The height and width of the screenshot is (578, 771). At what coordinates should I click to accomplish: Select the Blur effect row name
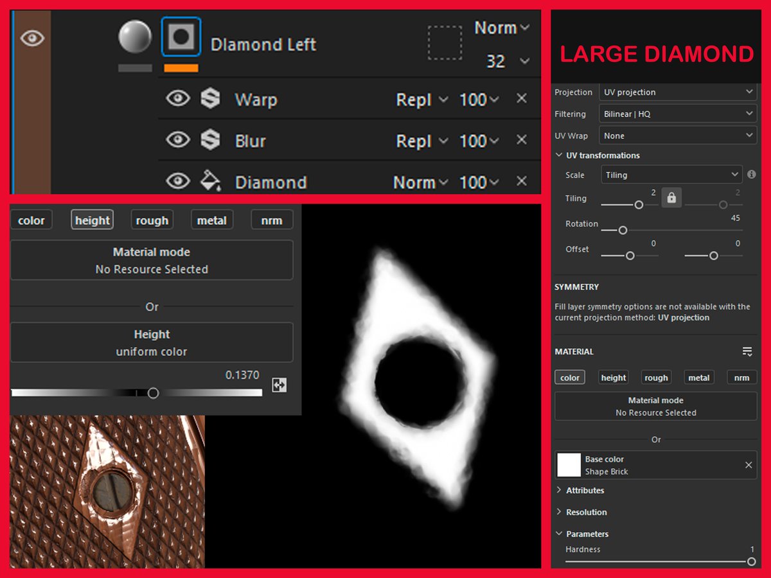click(x=251, y=141)
